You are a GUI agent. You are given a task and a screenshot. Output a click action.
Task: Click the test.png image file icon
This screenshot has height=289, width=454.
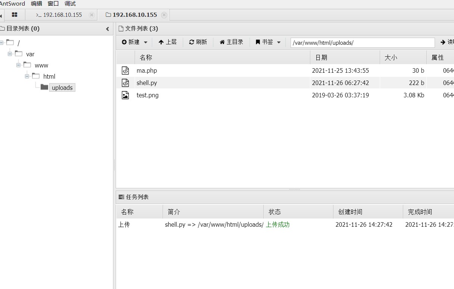click(x=125, y=95)
